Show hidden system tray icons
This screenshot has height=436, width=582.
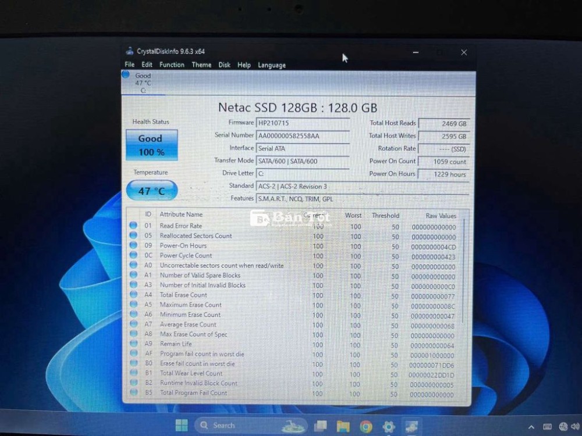531,427
